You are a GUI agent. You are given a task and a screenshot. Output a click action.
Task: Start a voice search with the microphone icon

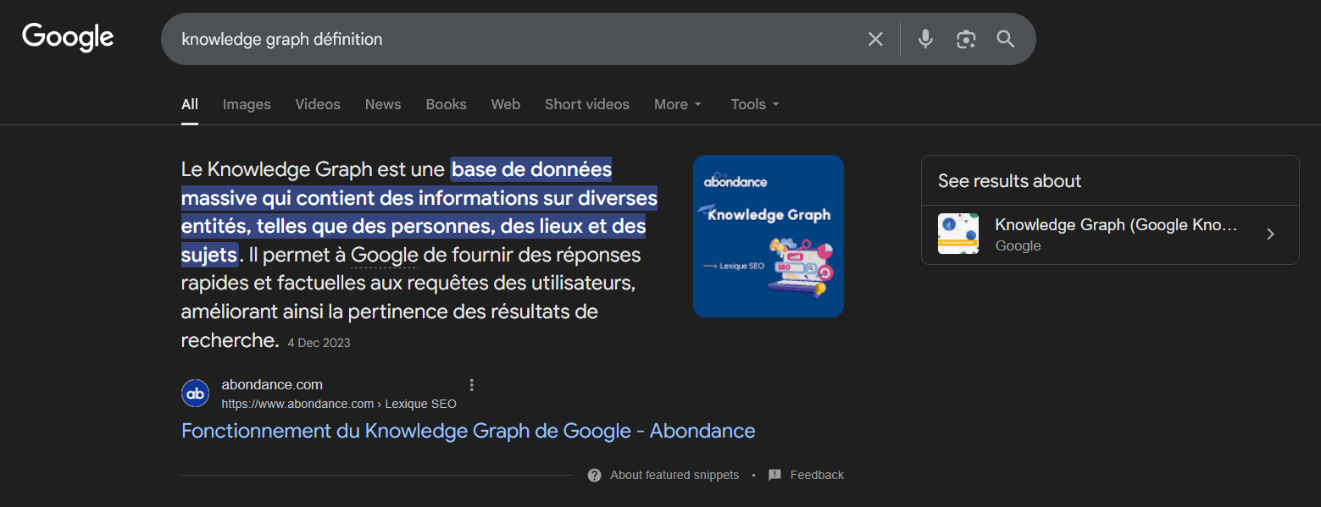click(924, 38)
